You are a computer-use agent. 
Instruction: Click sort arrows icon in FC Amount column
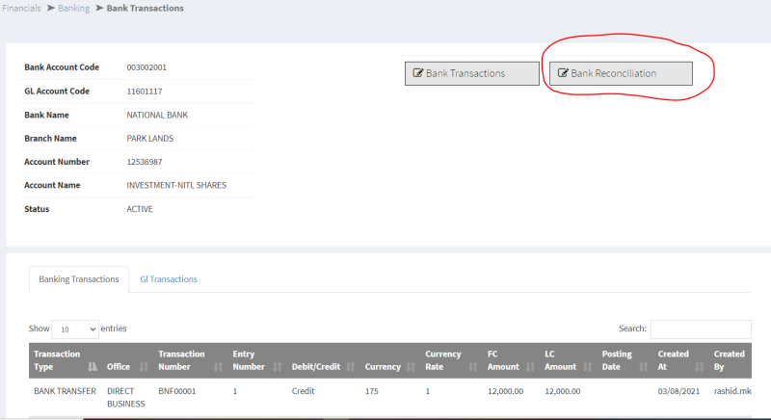(530, 367)
